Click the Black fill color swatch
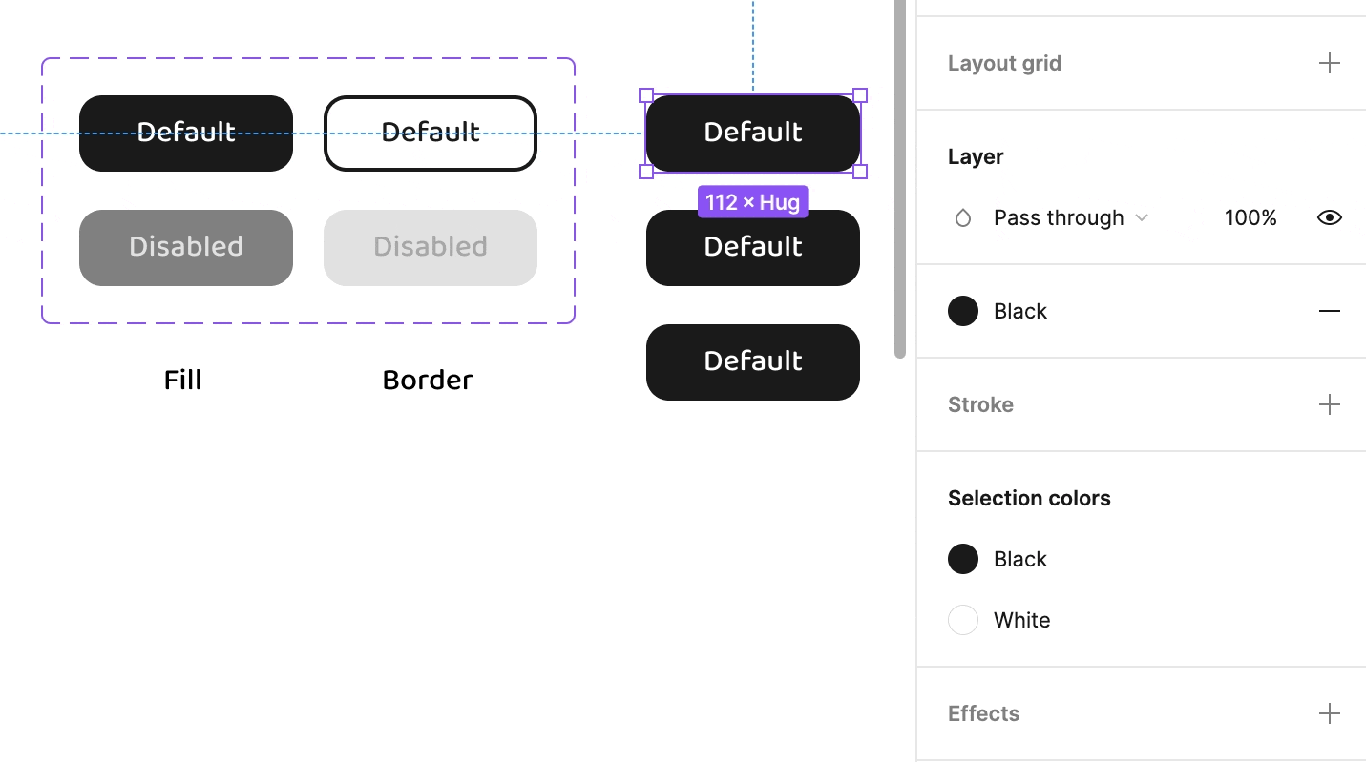This screenshot has height=762, width=1366. [963, 312]
